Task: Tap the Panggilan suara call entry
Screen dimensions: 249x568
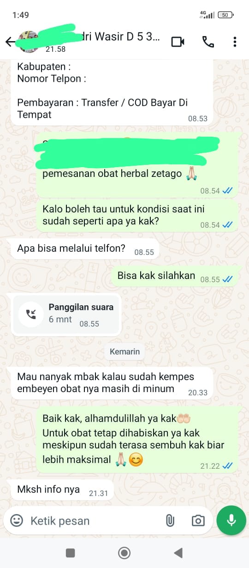Action: [x=66, y=314]
